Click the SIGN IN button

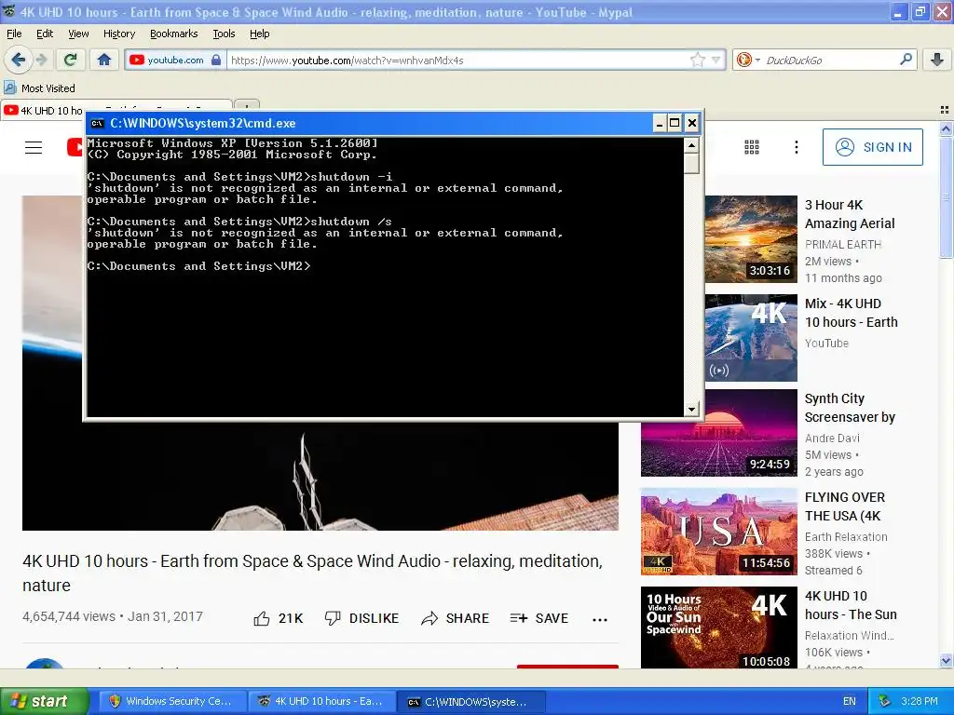click(x=872, y=147)
